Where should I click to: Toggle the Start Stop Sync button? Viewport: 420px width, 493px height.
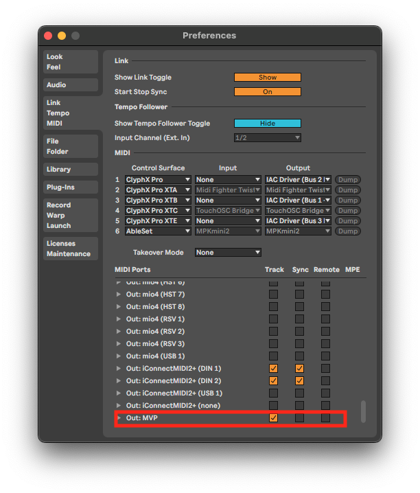(x=267, y=92)
